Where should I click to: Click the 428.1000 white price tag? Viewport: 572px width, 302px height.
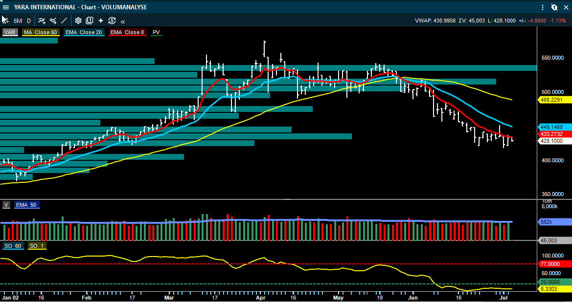tap(554, 141)
